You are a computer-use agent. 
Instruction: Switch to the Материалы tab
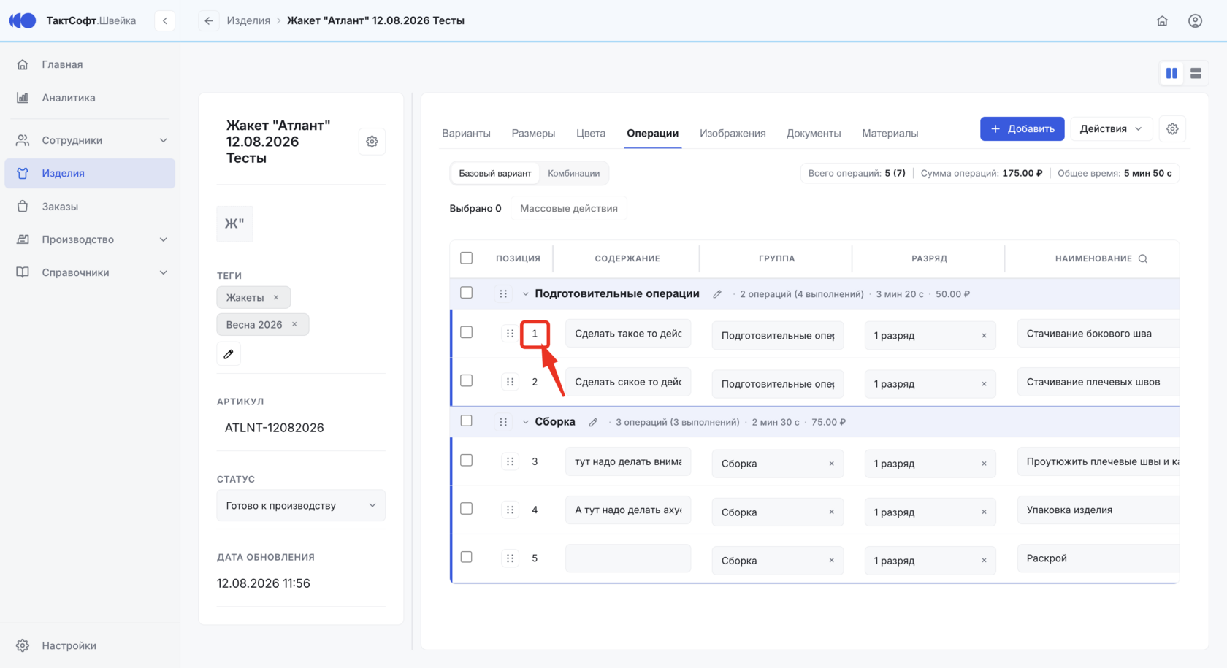890,133
